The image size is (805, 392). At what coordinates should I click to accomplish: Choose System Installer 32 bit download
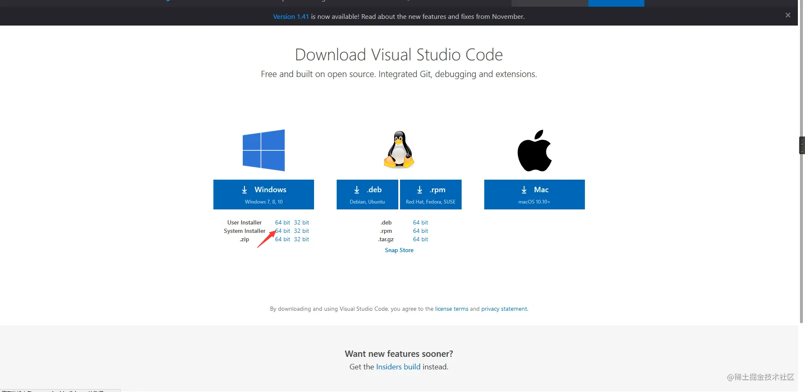(301, 231)
